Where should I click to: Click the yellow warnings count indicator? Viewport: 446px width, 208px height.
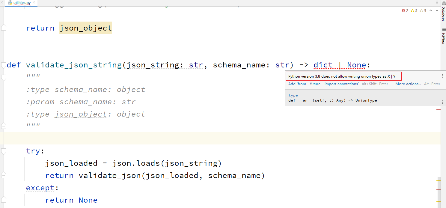pyautogui.click(x=414, y=10)
